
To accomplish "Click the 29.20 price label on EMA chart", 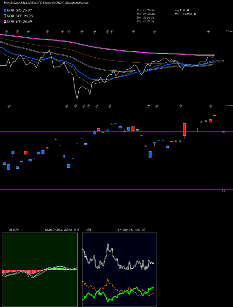I will coord(219,61).
